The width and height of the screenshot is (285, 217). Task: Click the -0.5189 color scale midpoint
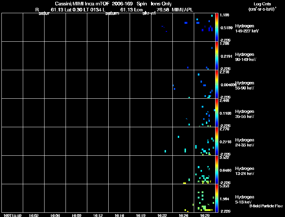tap(226, 28)
